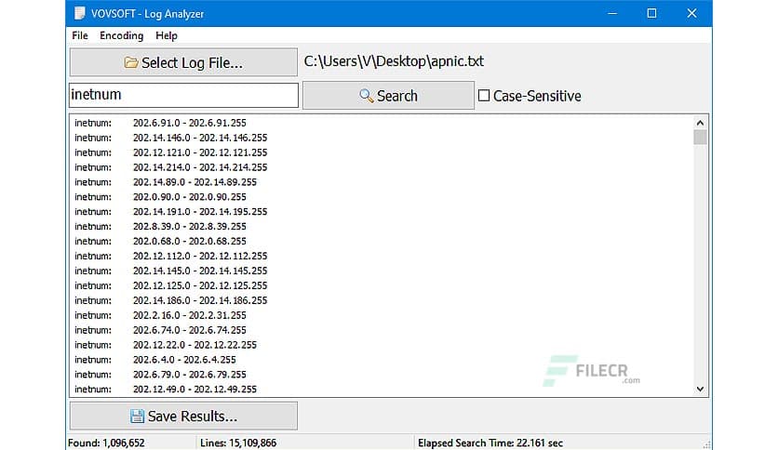Open the File menu
This screenshot has height=450, width=778.
click(x=79, y=35)
